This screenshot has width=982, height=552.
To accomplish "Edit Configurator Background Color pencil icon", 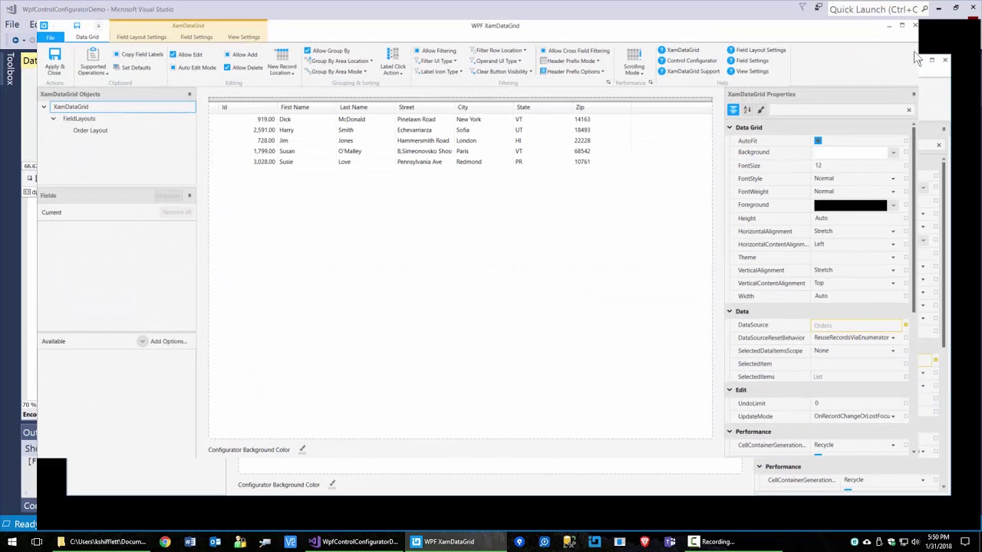I will pos(302,449).
